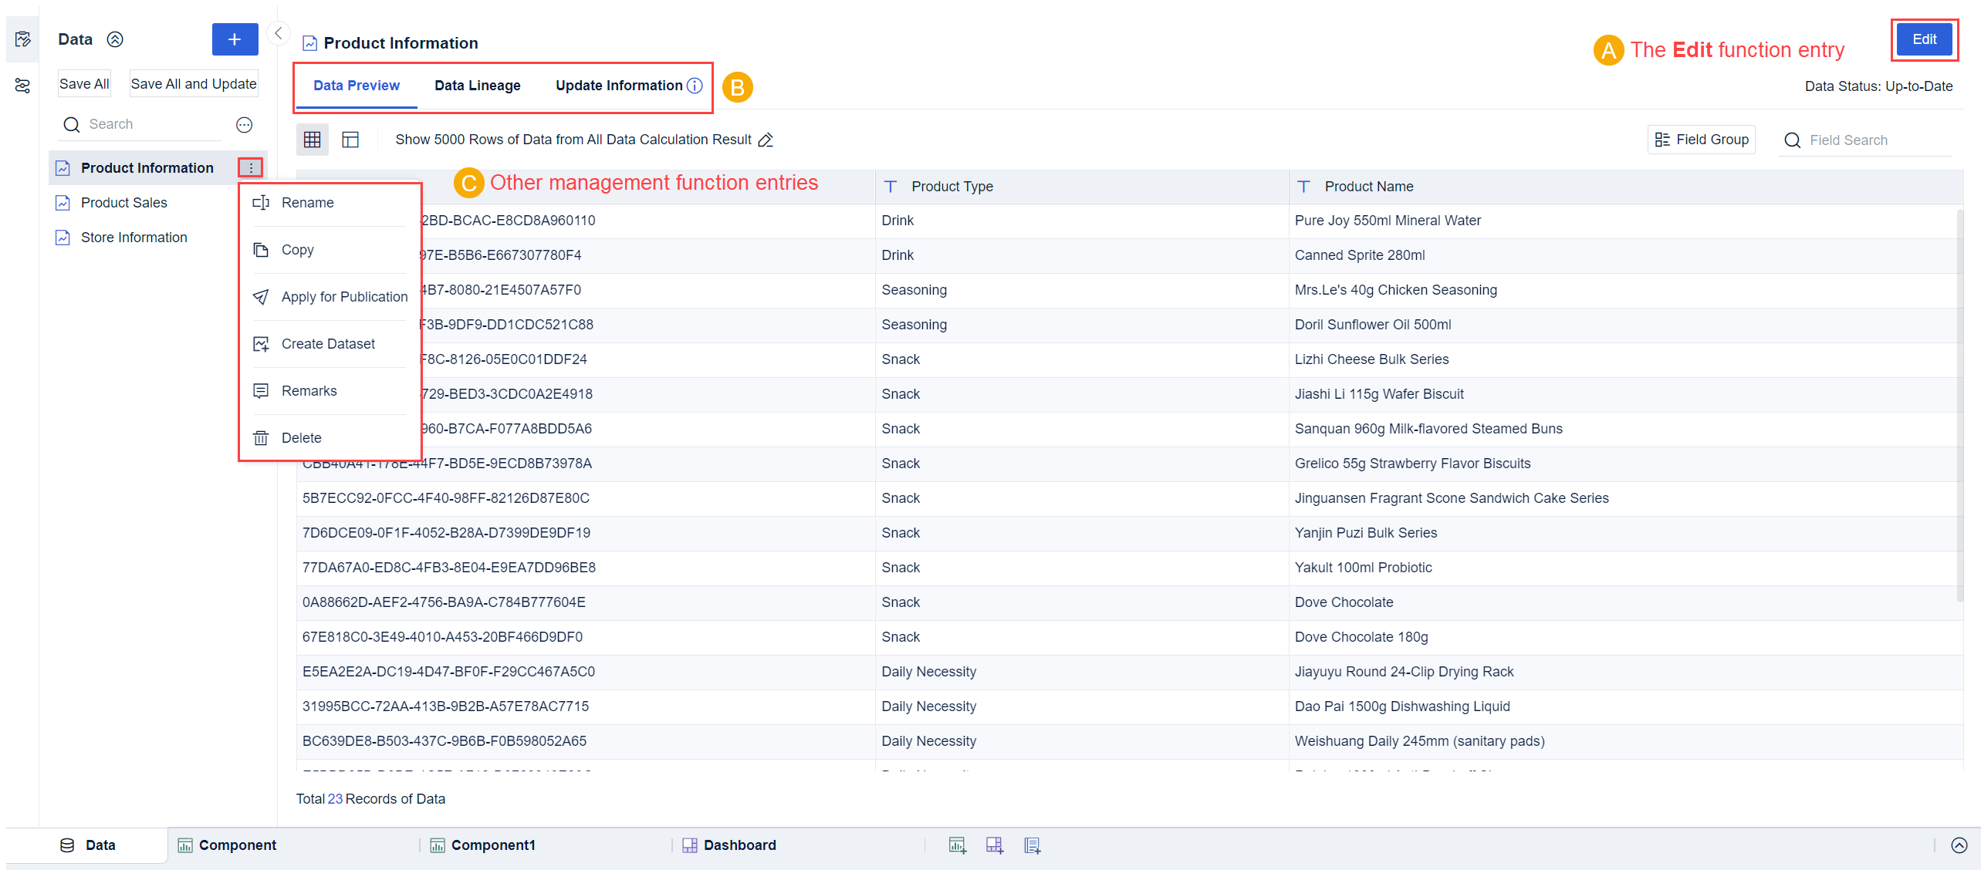Screen dimensions: 1981x870
Task: Switch to the Data Lineage tab
Action: (477, 86)
